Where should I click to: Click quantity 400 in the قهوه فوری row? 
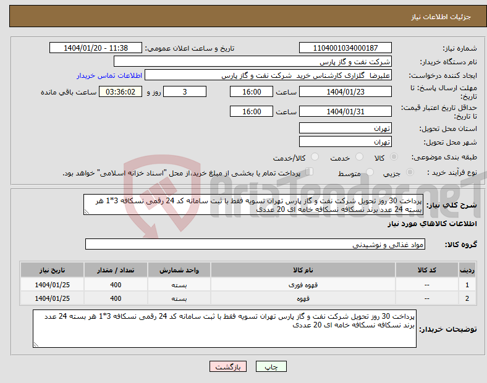[x=116, y=285]
